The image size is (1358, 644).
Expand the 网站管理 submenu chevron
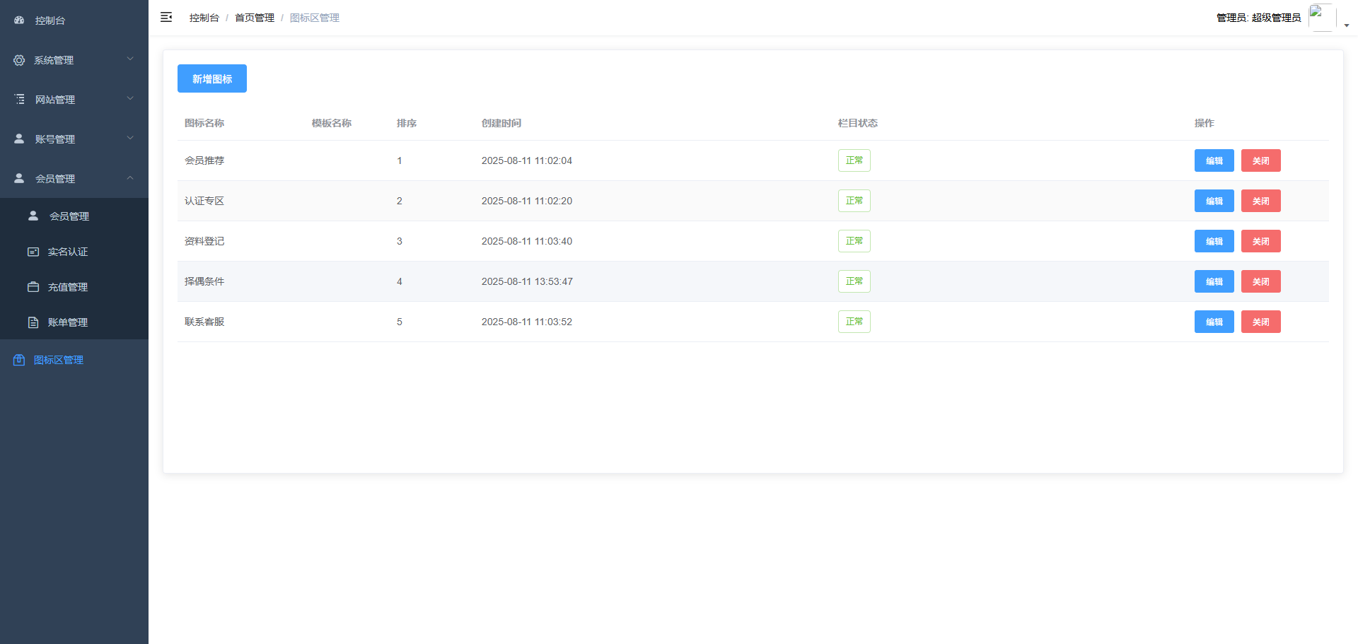(130, 99)
